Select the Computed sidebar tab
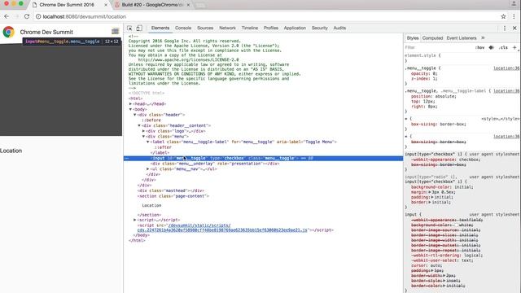The width and height of the screenshot is (521, 293). coord(432,38)
